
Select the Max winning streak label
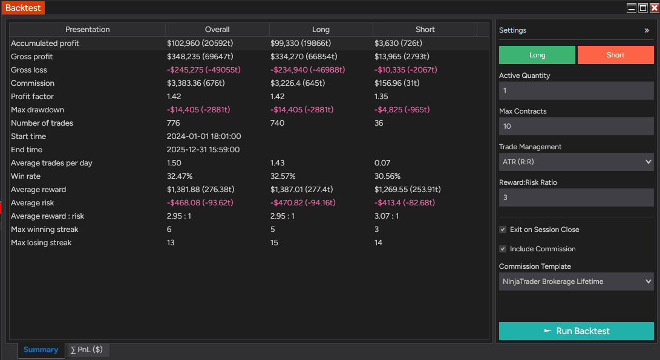pos(45,230)
